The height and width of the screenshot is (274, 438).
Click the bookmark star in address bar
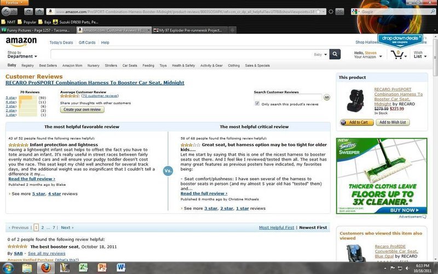coord(318,12)
